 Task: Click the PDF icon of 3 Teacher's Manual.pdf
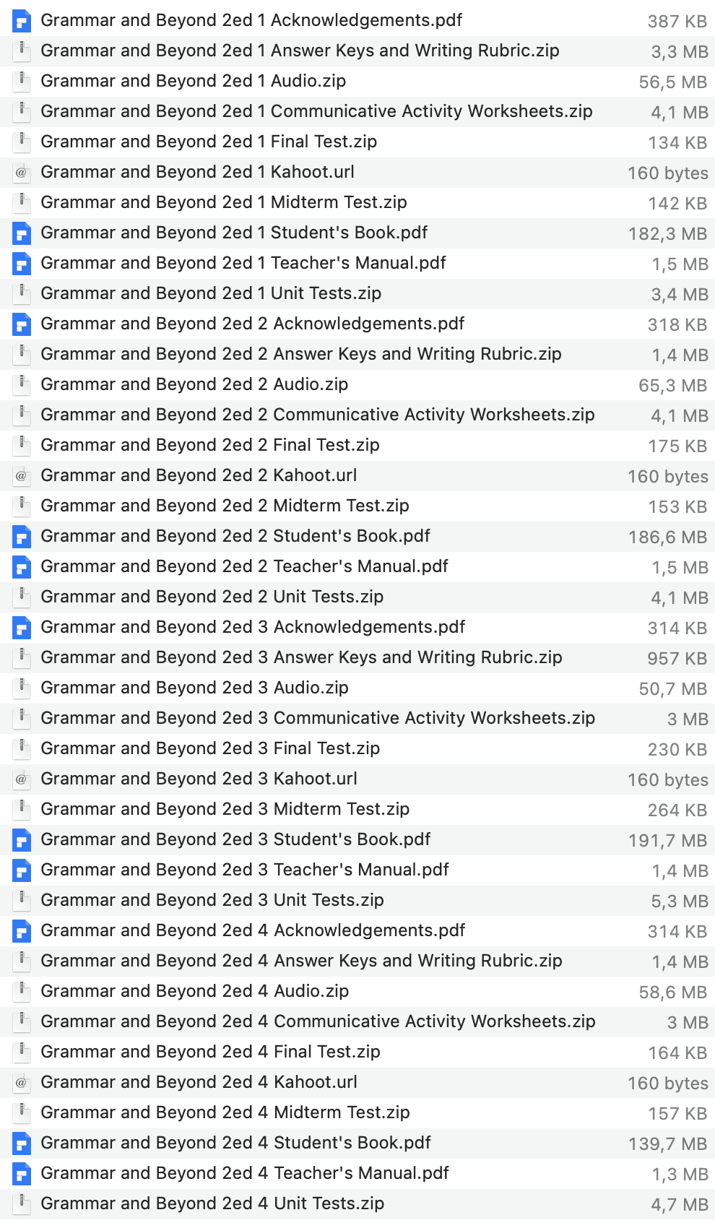(22, 870)
